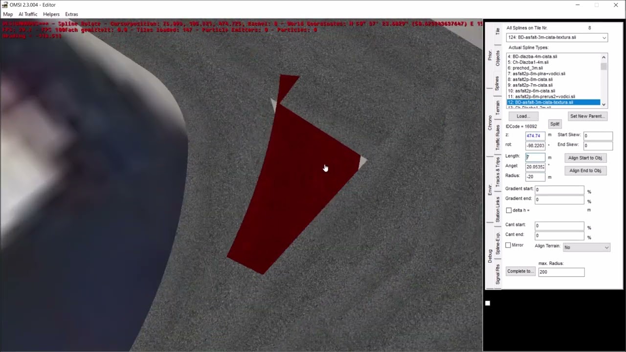This screenshot has height=352, width=626.
Task: Switch to the Tracks & Trips tab
Action: (498, 173)
